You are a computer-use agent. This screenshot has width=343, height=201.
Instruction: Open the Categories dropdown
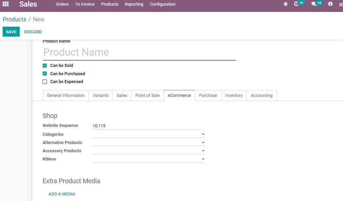coord(203,134)
